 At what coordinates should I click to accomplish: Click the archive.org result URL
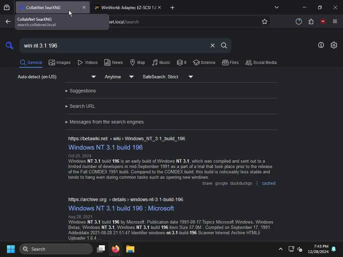tap(126, 199)
